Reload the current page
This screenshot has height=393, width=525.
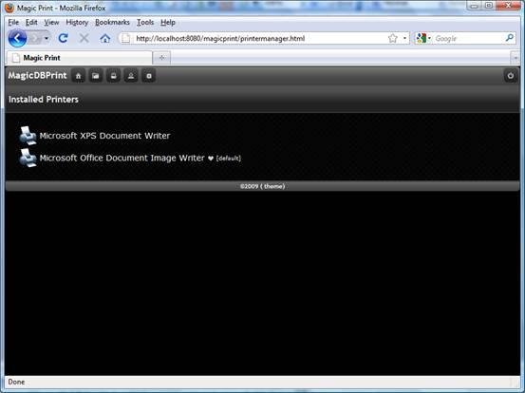click(x=63, y=38)
